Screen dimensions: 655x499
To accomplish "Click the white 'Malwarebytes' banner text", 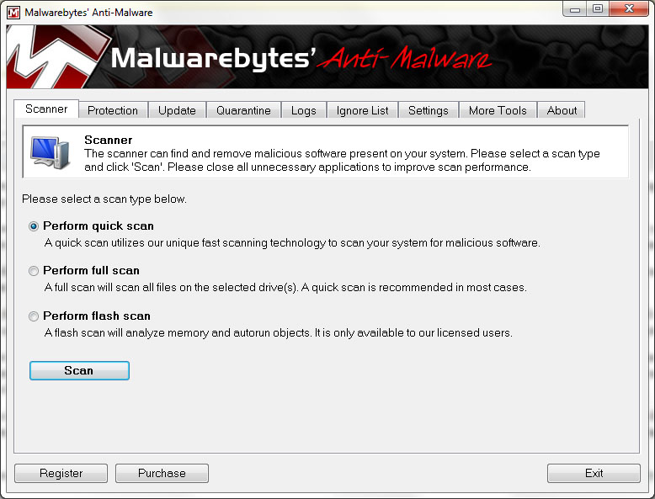I will pyautogui.click(x=214, y=58).
